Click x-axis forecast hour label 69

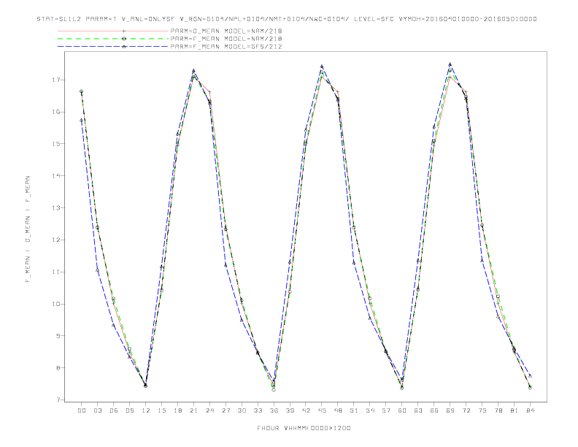click(x=450, y=410)
